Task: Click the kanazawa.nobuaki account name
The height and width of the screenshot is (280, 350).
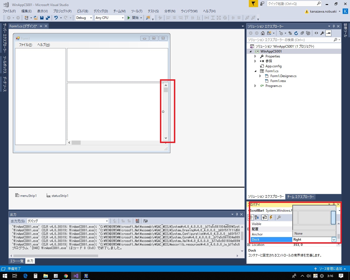Action: click(323, 11)
